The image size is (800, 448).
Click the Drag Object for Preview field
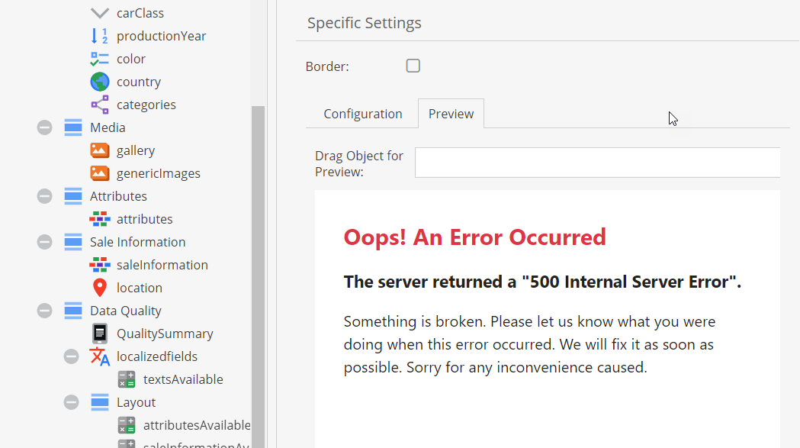(x=597, y=163)
